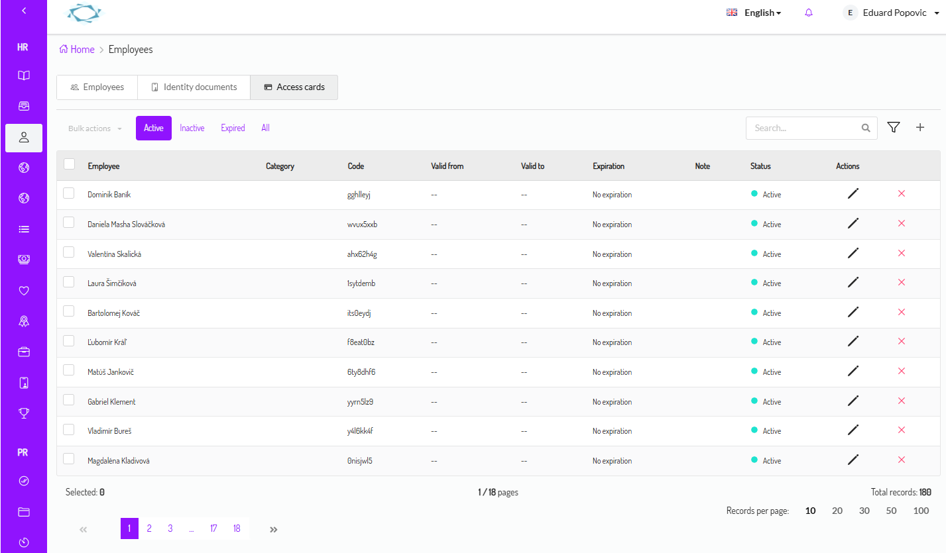
Task: Set records per page to 20
Action: (837, 511)
